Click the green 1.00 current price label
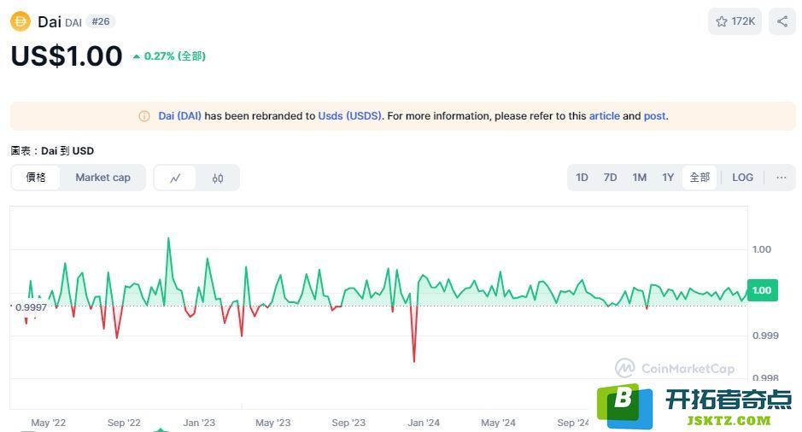The width and height of the screenshot is (802, 432). pyautogui.click(x=762, y=290)
